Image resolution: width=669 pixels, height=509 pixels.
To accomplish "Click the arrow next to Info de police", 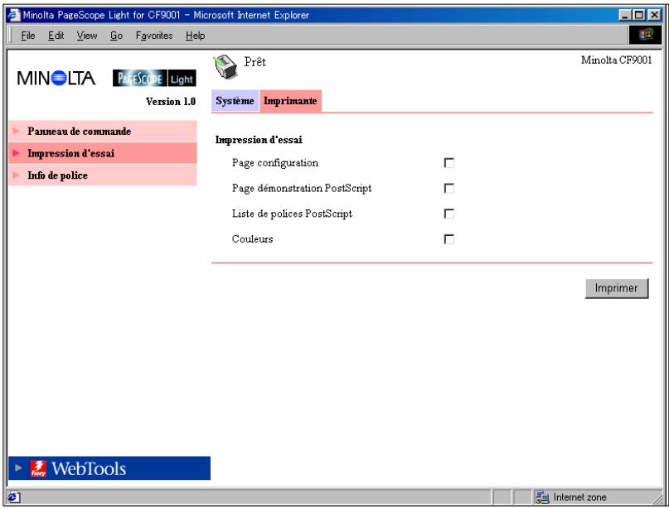I will [x=17, y=175].
